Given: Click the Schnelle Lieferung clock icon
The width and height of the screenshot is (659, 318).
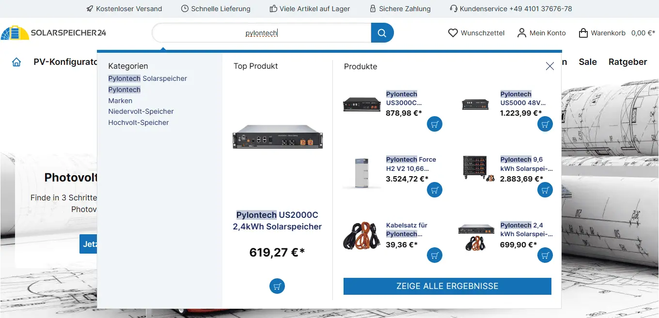Looking at the screenshot, I should pyautogui.click(x=185, y=9).
